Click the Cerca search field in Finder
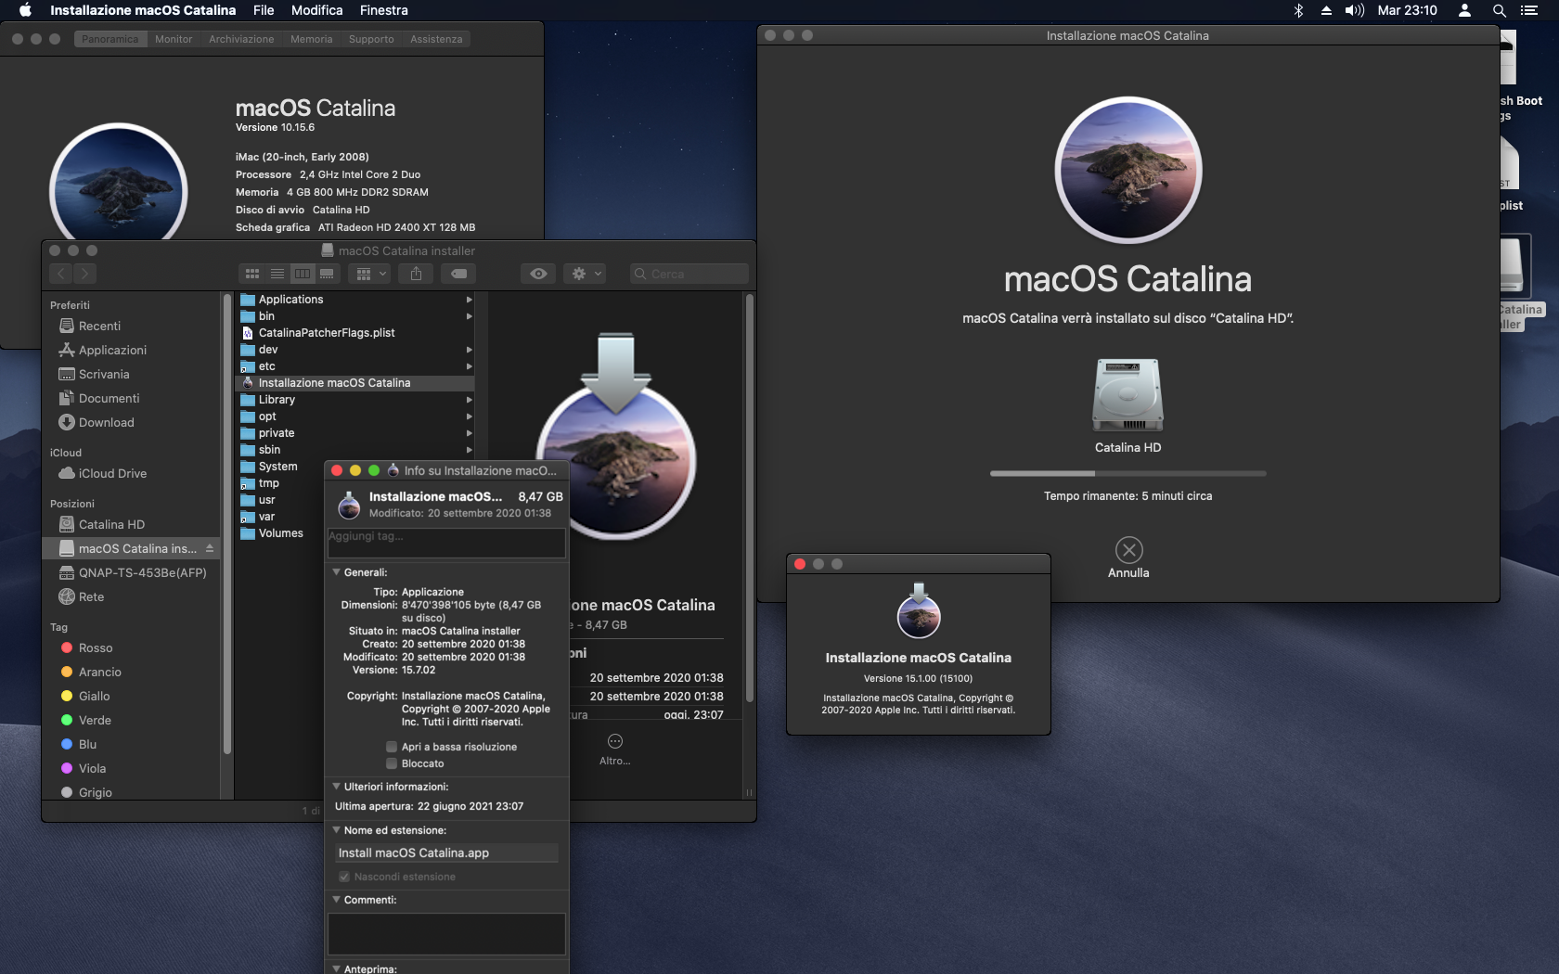Screen dimensions: 1559x974 click(689, 274)
